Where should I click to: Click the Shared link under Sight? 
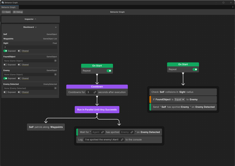pyautogui.click(x=25, y=51)
